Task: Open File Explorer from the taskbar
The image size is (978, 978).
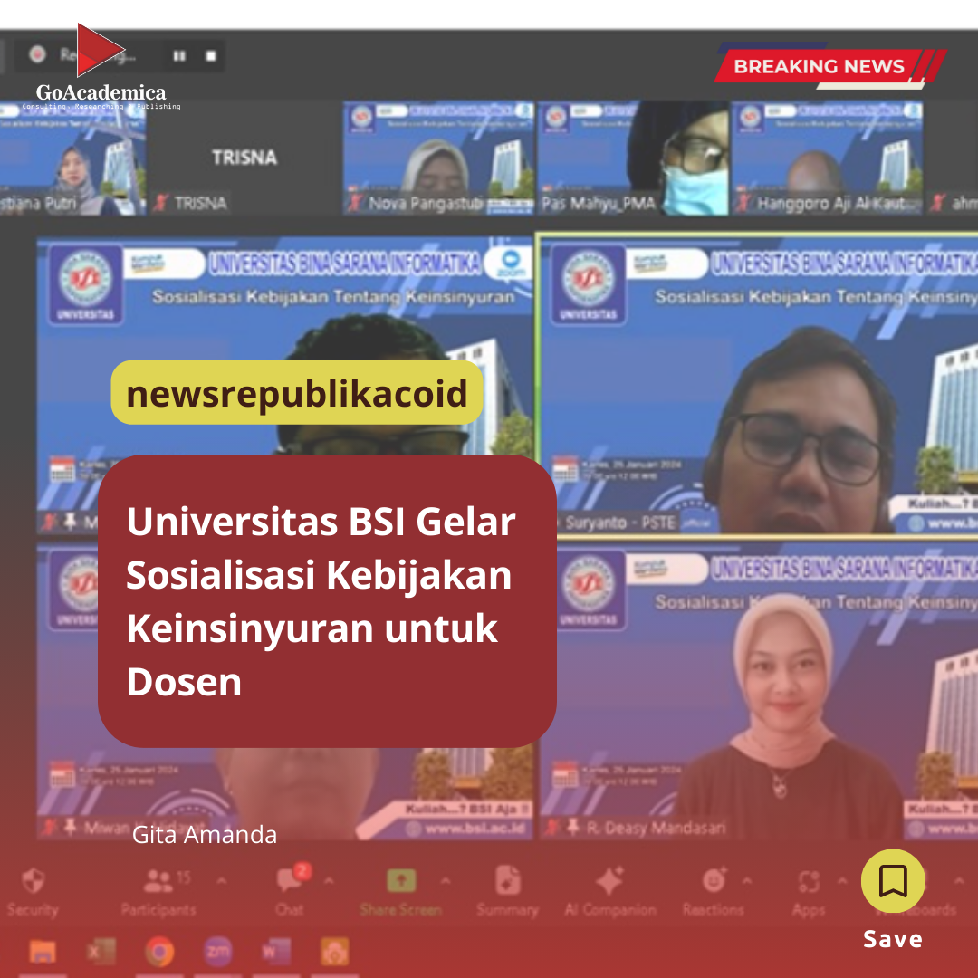Action: pos(43,953)
